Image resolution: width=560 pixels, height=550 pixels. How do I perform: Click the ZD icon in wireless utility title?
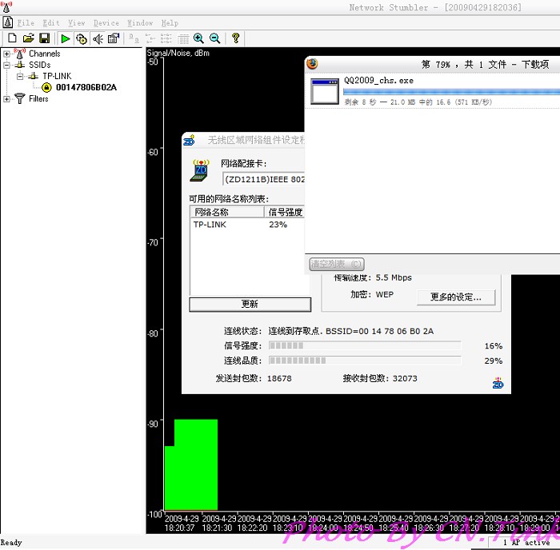(x=189, y=140)
